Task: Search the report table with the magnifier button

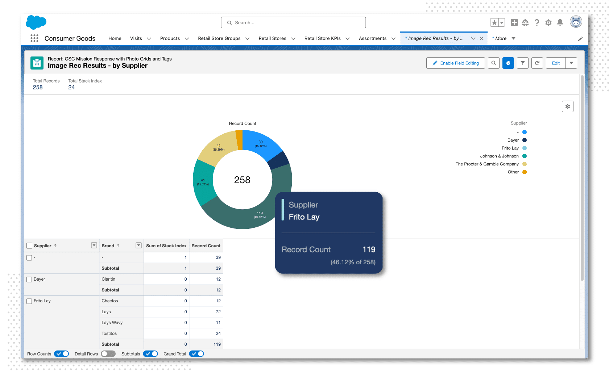Action: point(493,63)
